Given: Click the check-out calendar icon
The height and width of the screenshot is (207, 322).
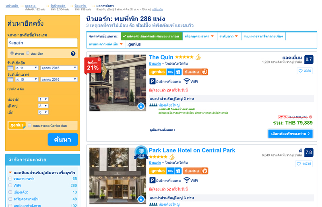Looking at the screenshot, I should click(x=10, y=80).
